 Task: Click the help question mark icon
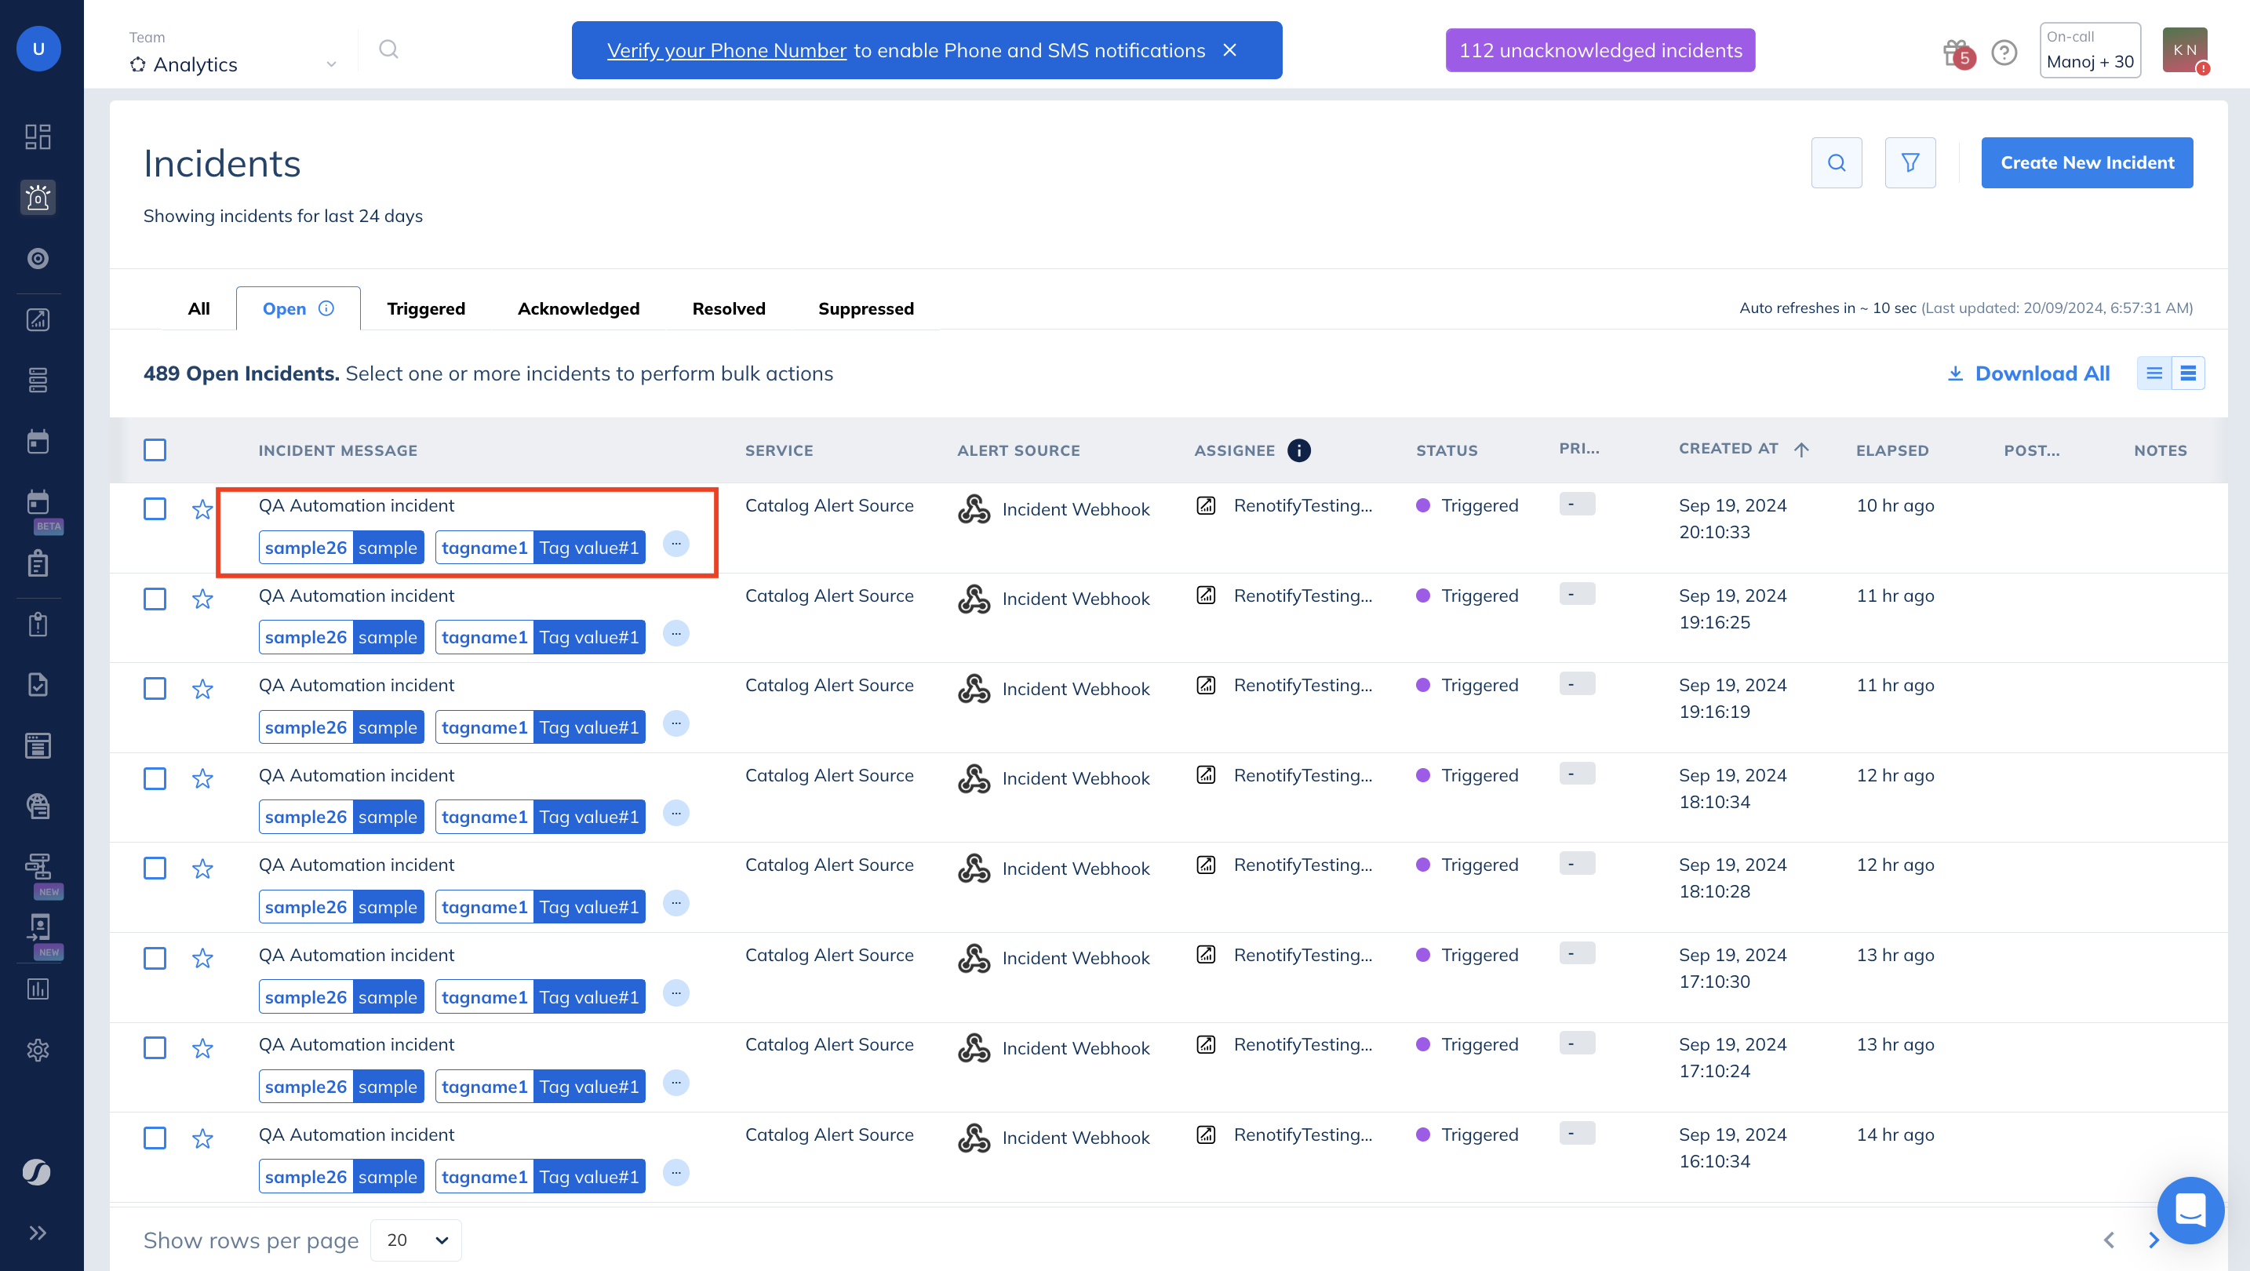2004,53
